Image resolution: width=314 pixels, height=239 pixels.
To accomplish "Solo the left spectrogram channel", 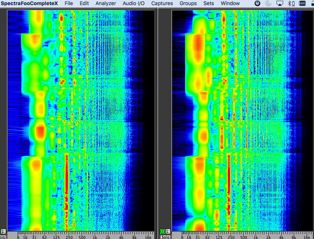I will [3, 237].
